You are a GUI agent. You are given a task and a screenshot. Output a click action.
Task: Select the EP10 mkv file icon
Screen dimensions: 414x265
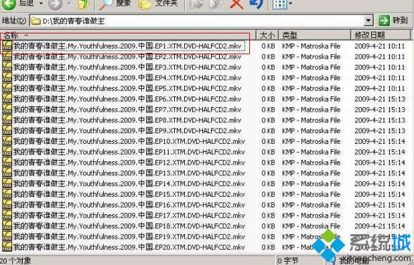click(x=7, y=141)
